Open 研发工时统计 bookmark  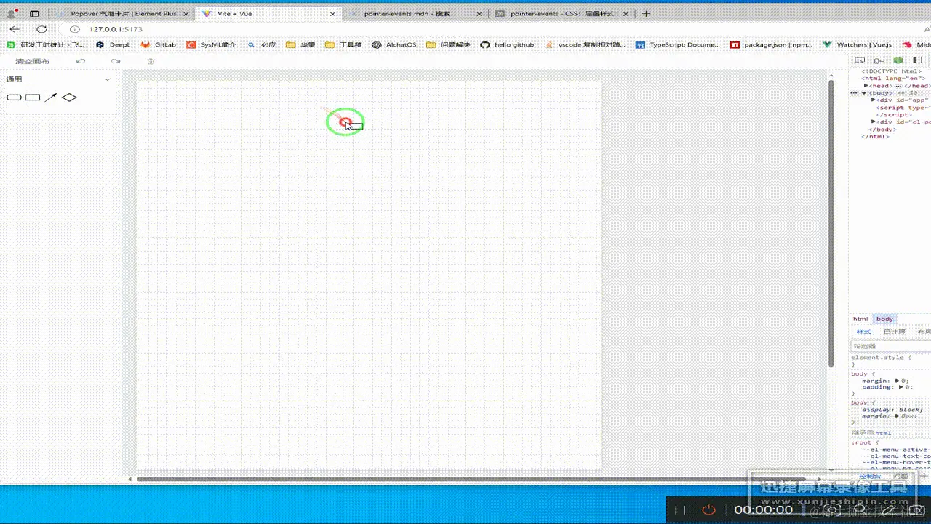coord(47,44)
